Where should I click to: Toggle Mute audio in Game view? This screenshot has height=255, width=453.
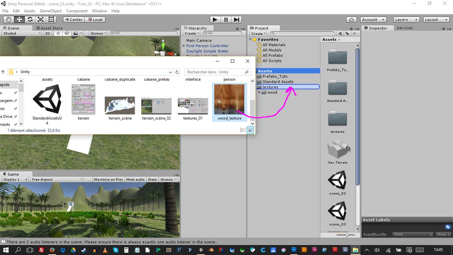tap(135, 179)
